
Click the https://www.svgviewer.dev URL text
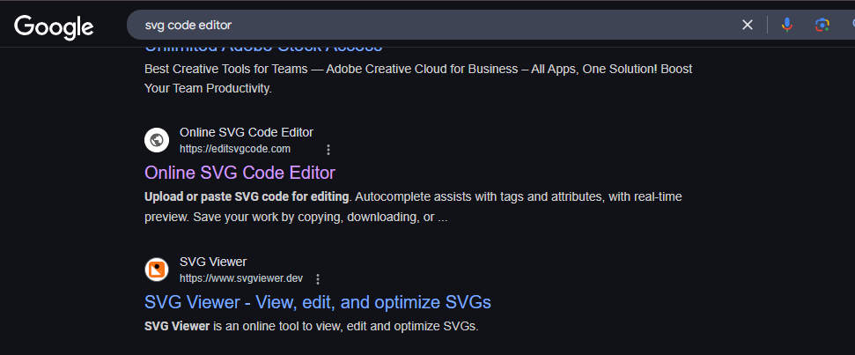(x=241, y=278)
